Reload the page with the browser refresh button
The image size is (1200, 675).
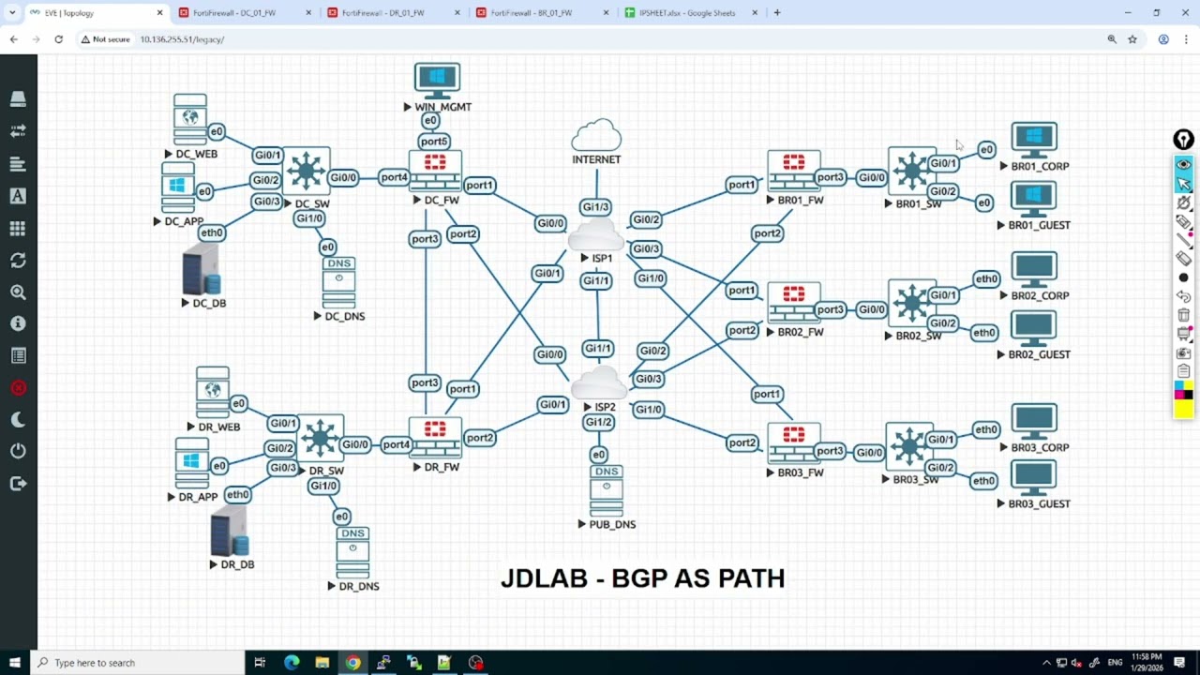58,39
